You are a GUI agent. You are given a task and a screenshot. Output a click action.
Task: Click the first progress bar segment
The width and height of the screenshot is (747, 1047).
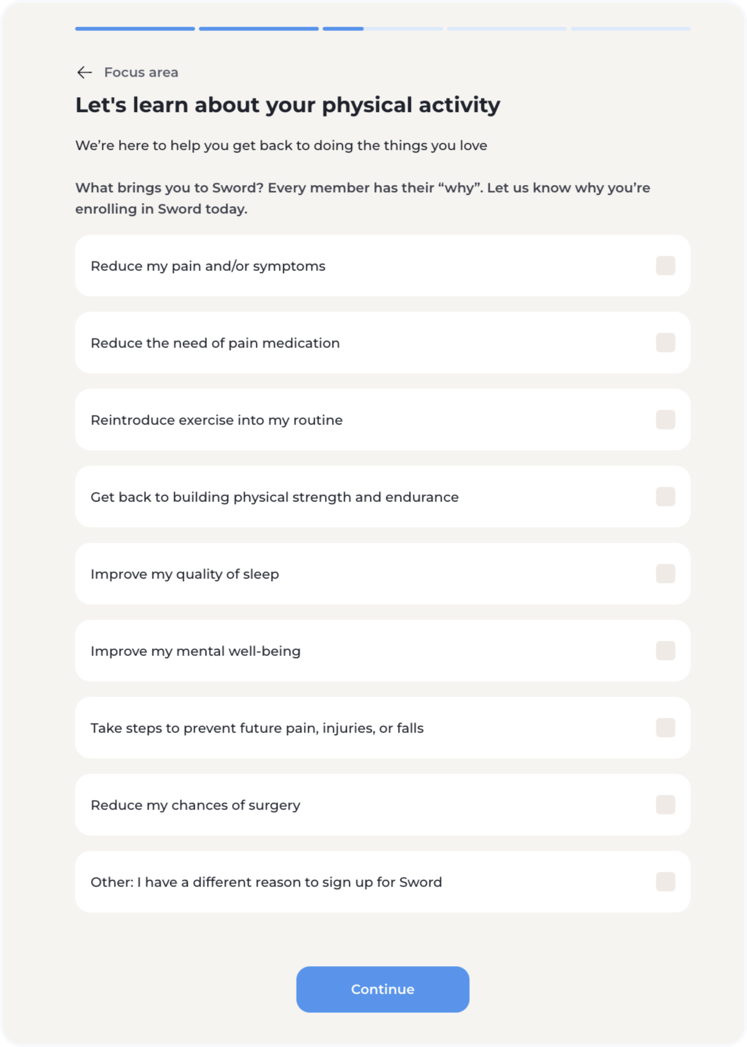[135, 29]
